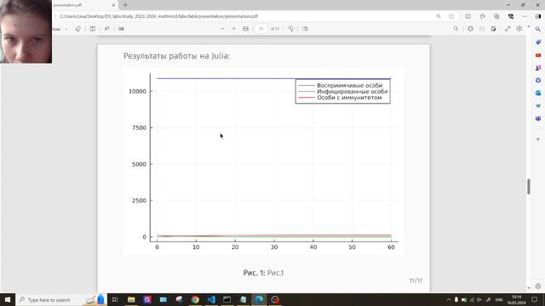Open Edge Settings and more menu

(x=525, y=16)
